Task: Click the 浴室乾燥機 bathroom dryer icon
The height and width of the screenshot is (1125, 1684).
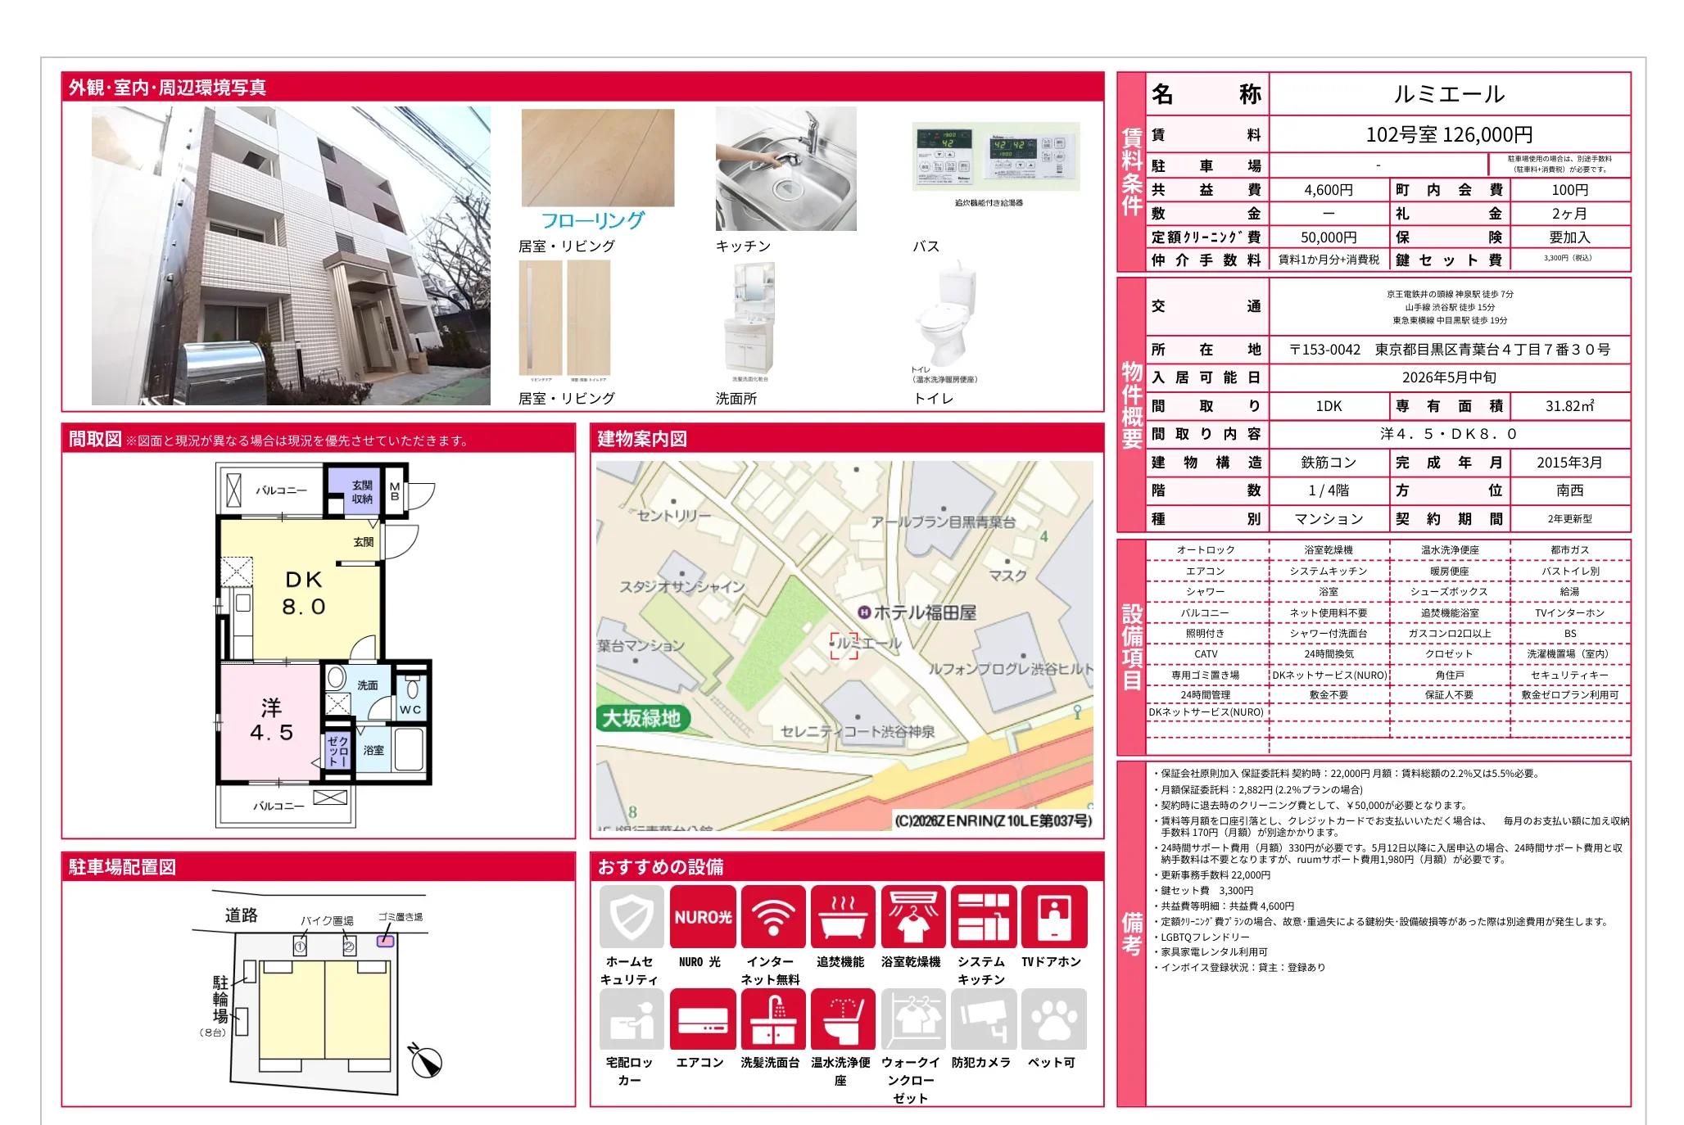Action: (912, 916)
